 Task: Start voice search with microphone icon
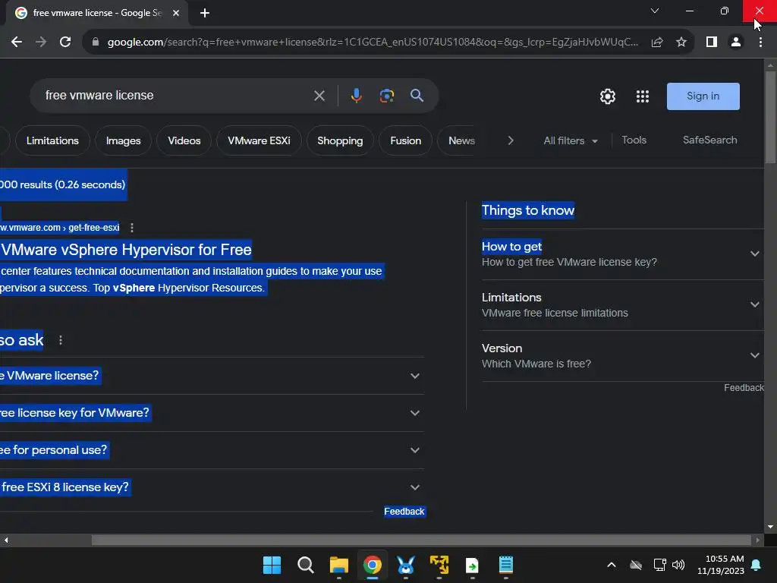(357, 96)
